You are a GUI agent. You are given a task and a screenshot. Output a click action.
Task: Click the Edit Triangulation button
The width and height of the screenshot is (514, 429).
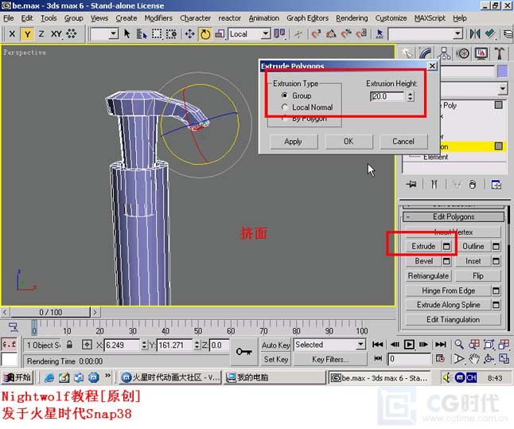coord(454,319)
